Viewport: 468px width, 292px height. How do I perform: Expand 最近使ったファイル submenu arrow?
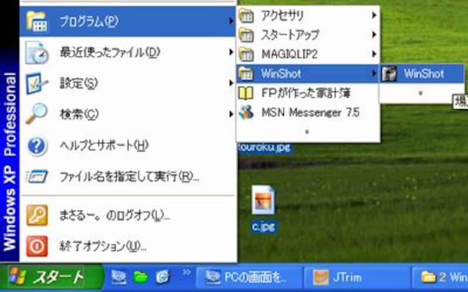(231, 52)
